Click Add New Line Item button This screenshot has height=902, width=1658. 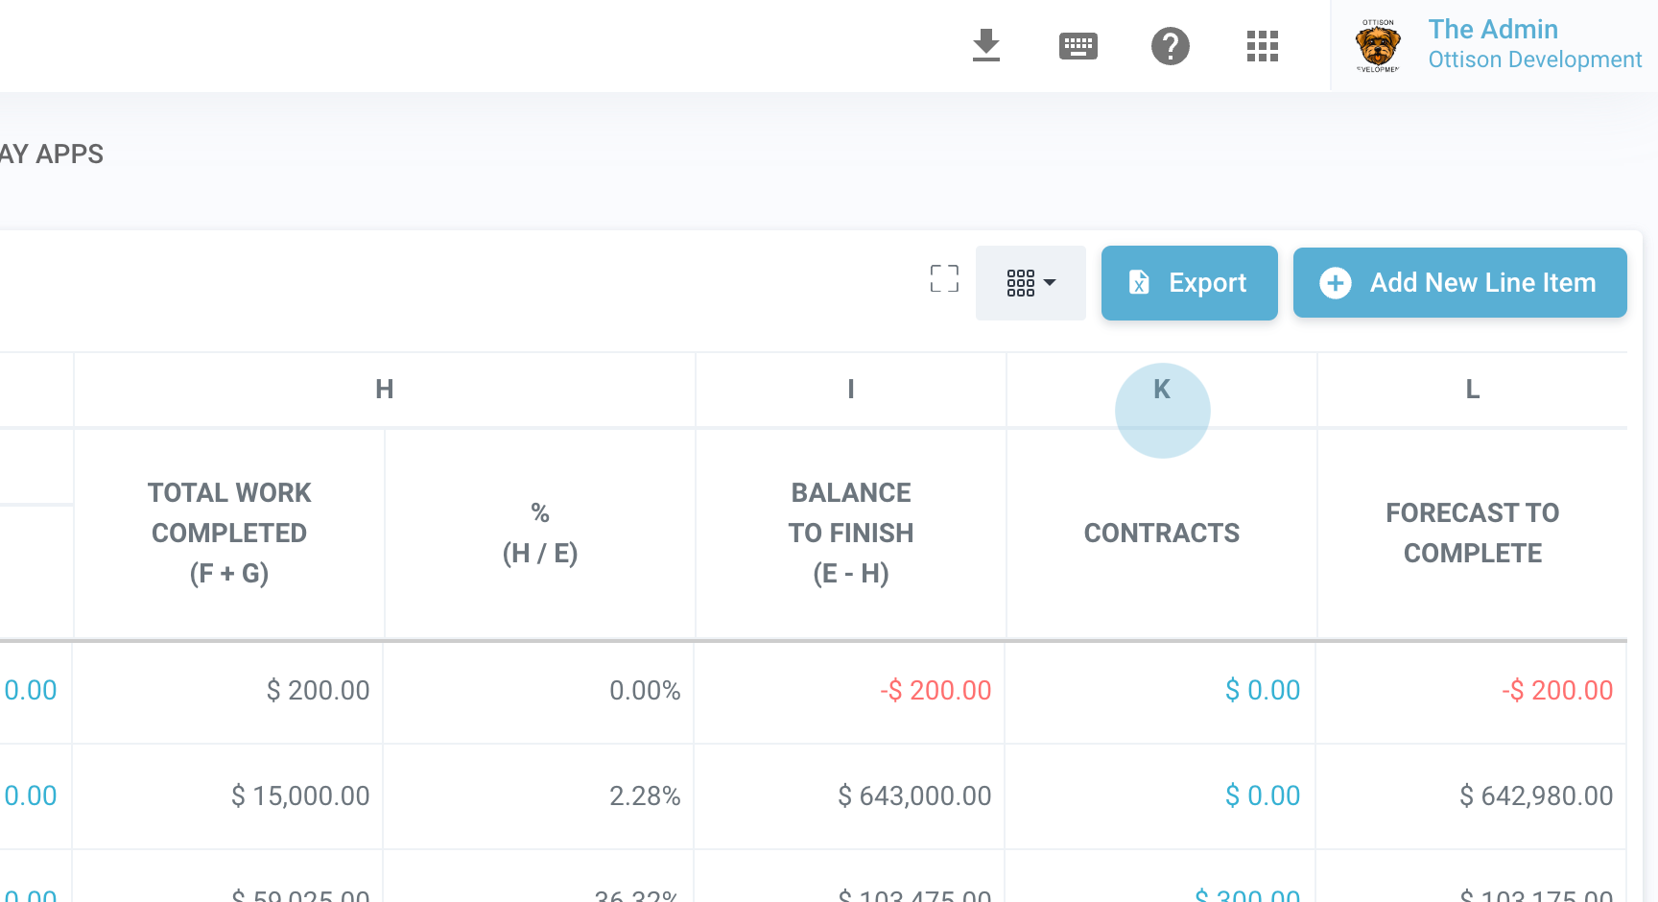click(1459, 283)
